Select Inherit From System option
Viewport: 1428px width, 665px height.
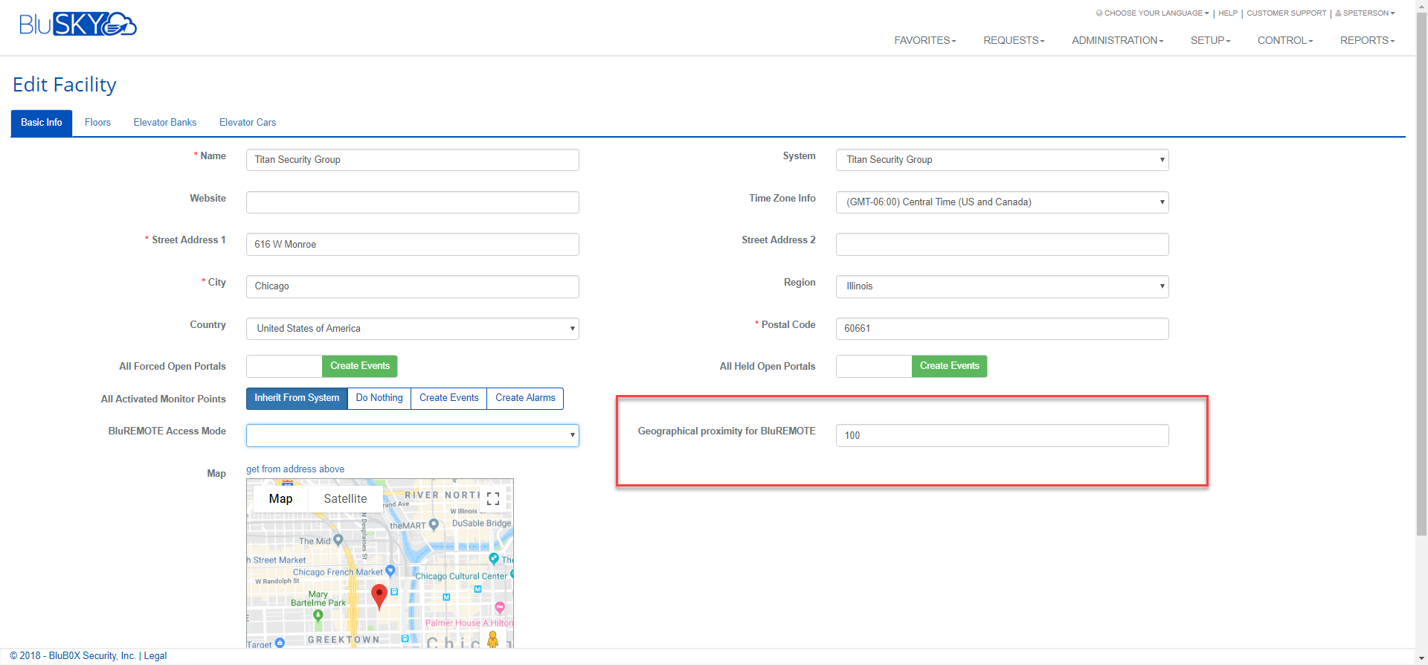297,398
